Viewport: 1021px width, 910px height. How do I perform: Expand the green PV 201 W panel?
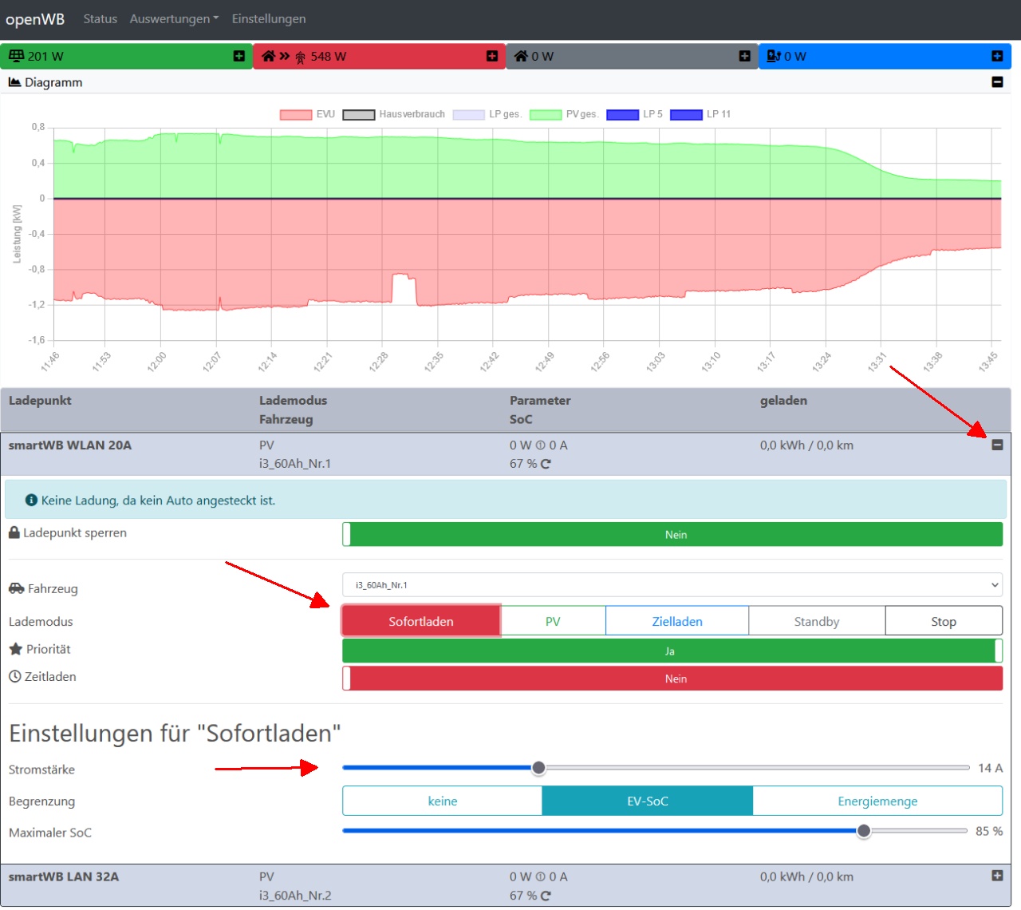pyautogui.click(x=238, y=56)
